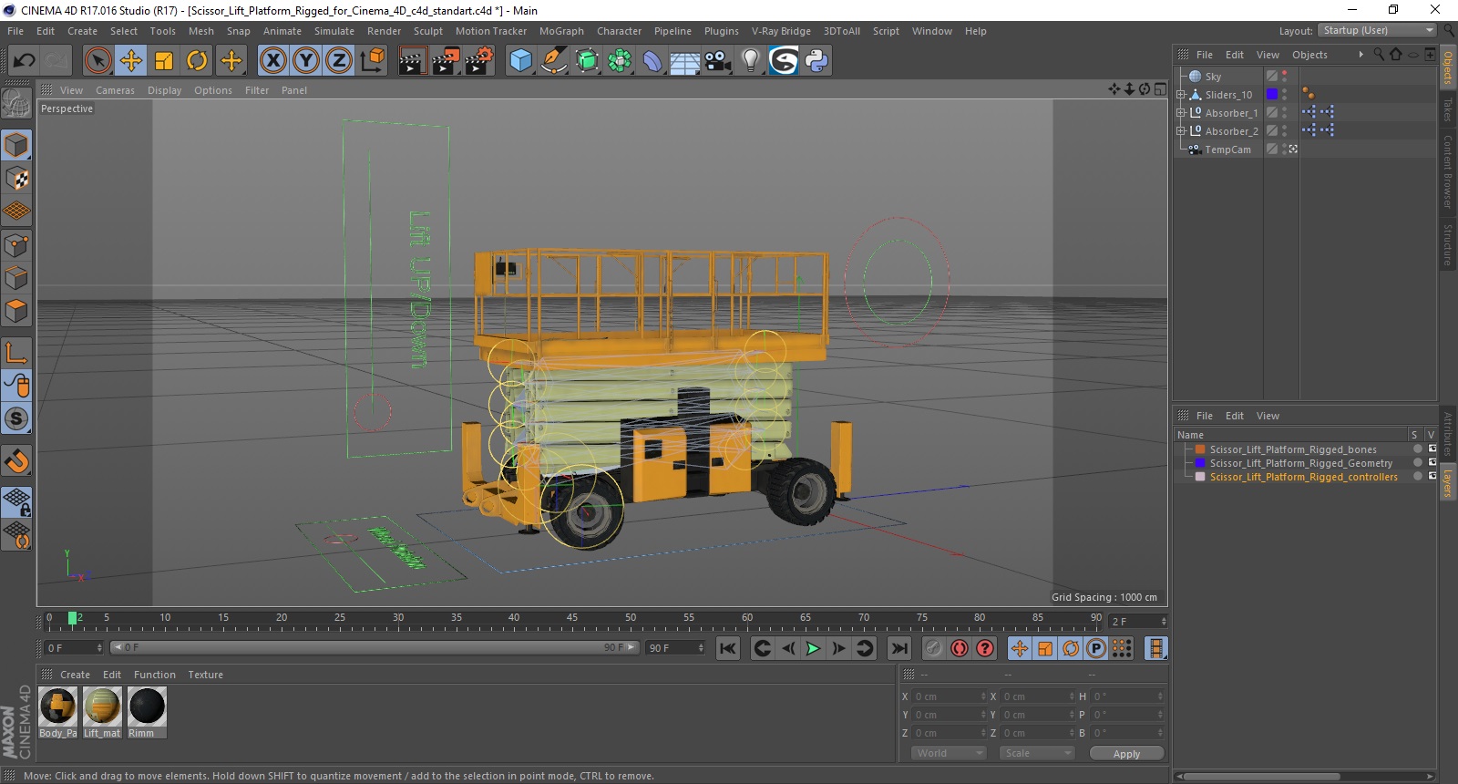Select the Live Selection tool
This screenshot has height=784, width=1458.
tap(98, 61)
